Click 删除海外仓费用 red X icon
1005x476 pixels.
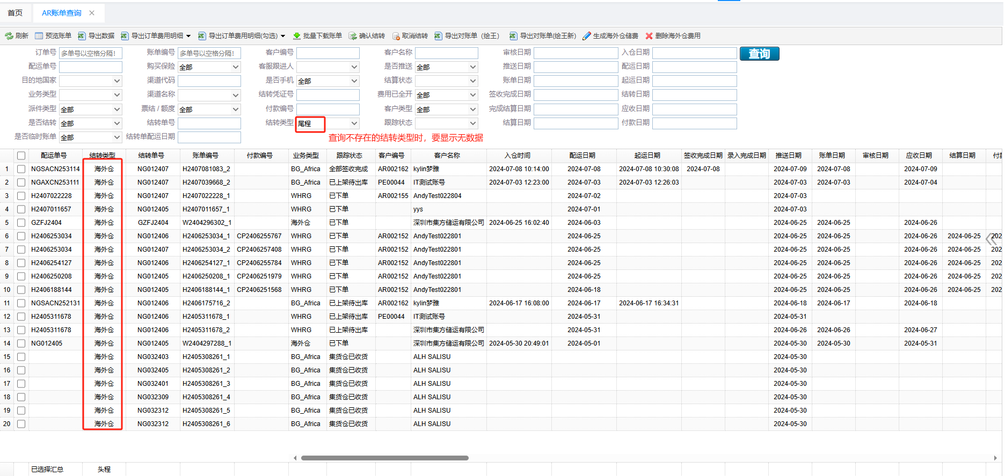tap(649, 36)
